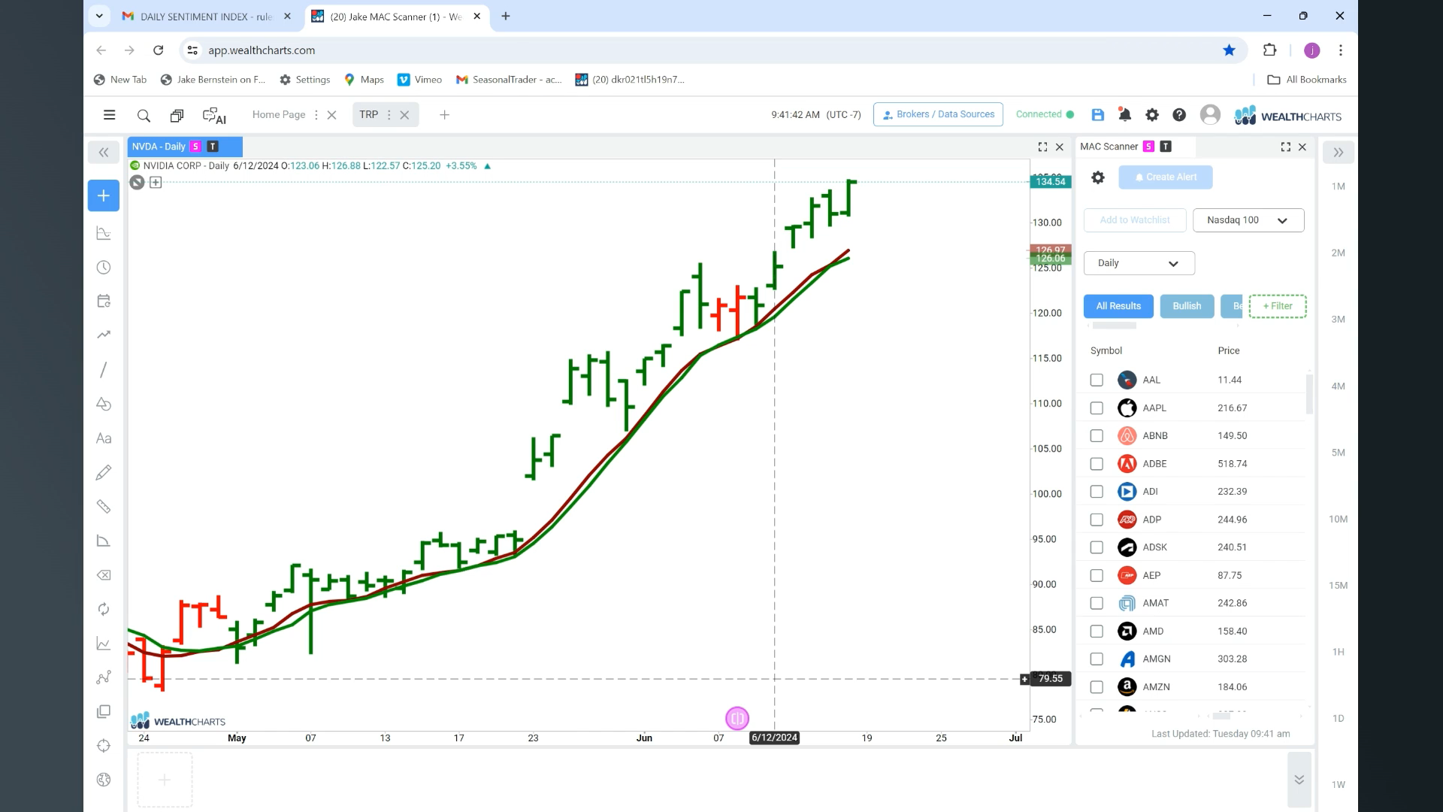Check the AMD symbol checkbox
The image size is (1443, 812).
tap(1097, 632)
